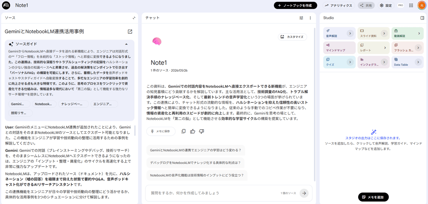Viewport: 428px width, 204px height.
Task: Ask the デバッグログ knowledge suggestion
Action: click(x=195, y=163)
